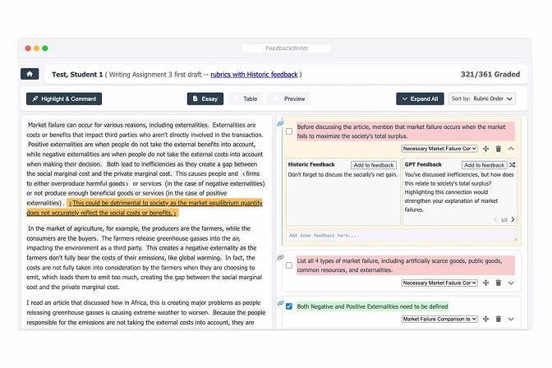
Task: Add GPT Feedback to feedback
Action: click(x=484, y=165)
